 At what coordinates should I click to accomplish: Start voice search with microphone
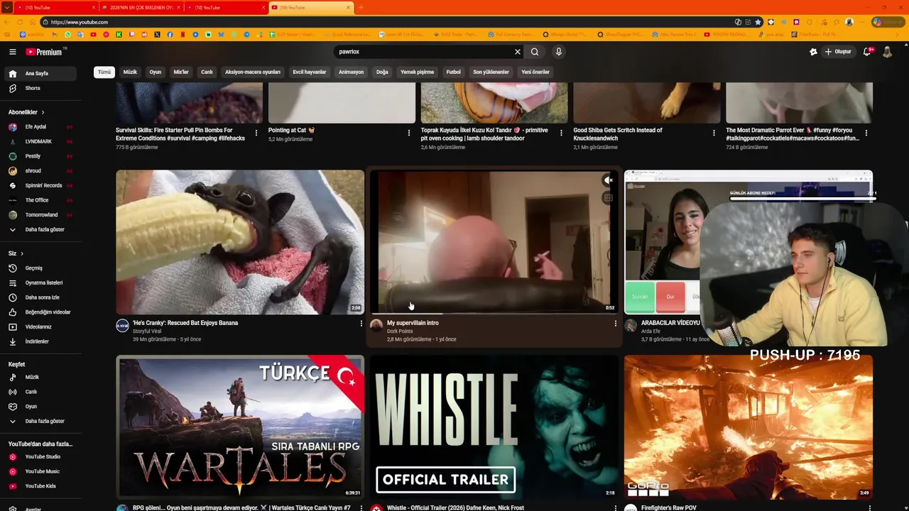pyautogui.click(x=559, y=52)
